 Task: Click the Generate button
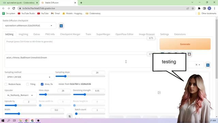tap(185, 44)
